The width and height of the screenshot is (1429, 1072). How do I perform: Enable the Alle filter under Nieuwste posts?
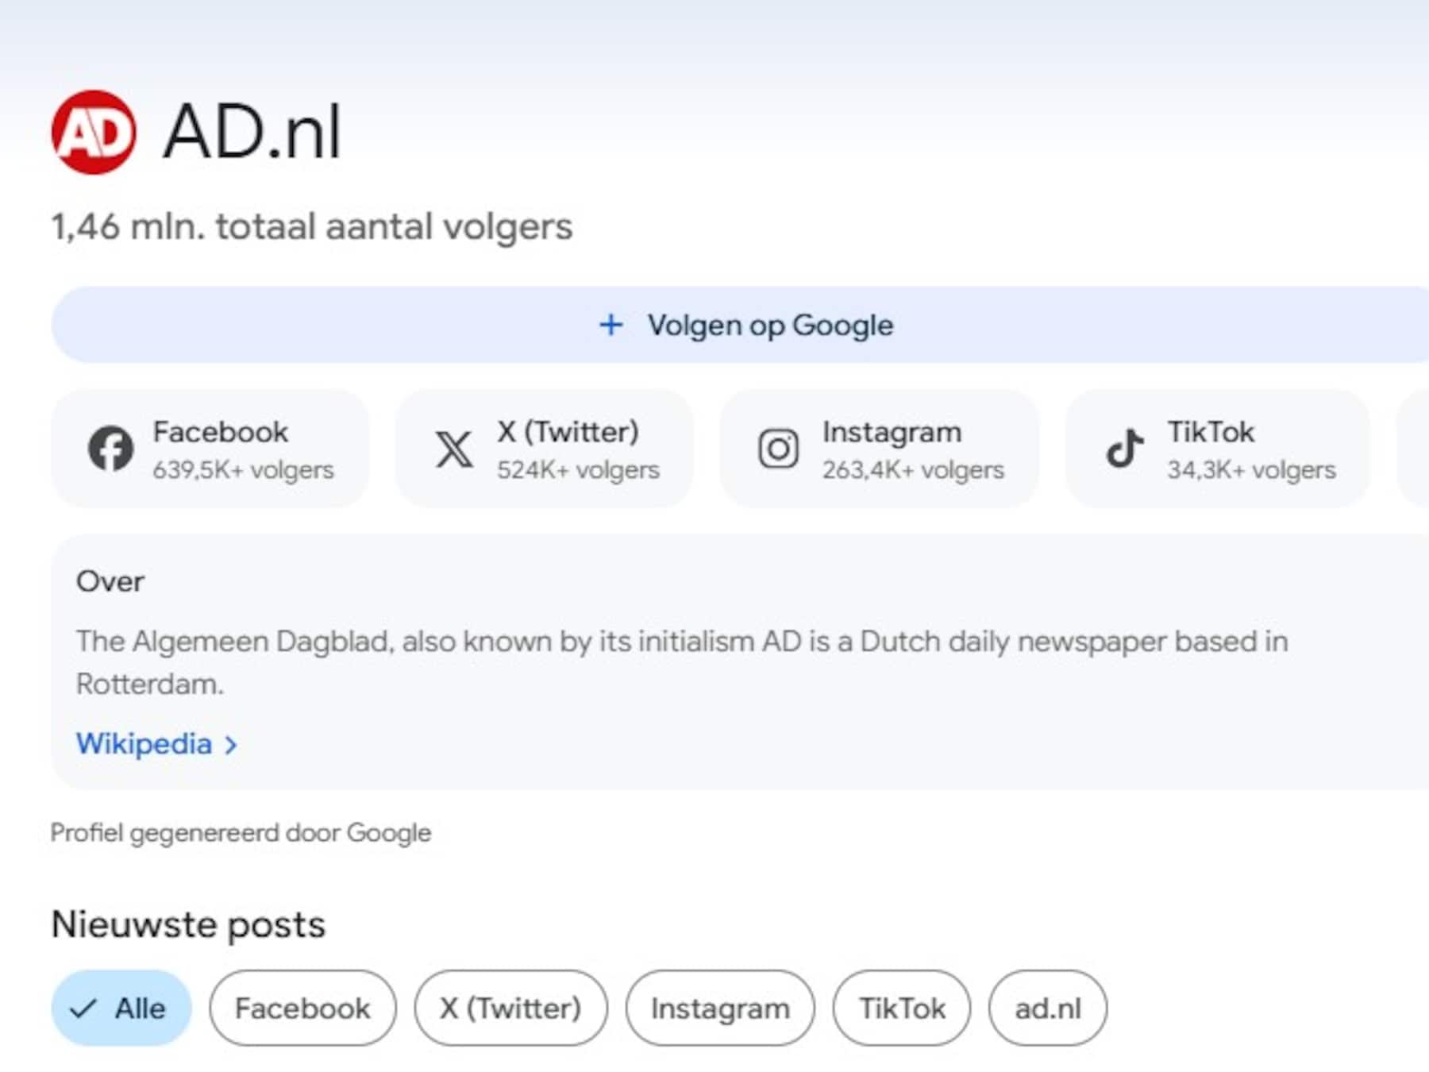point(121,1008)
